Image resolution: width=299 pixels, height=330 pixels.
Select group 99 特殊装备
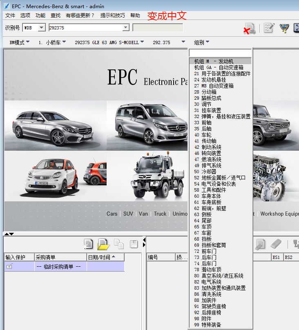pyautogui.click(x=220, y=325)
